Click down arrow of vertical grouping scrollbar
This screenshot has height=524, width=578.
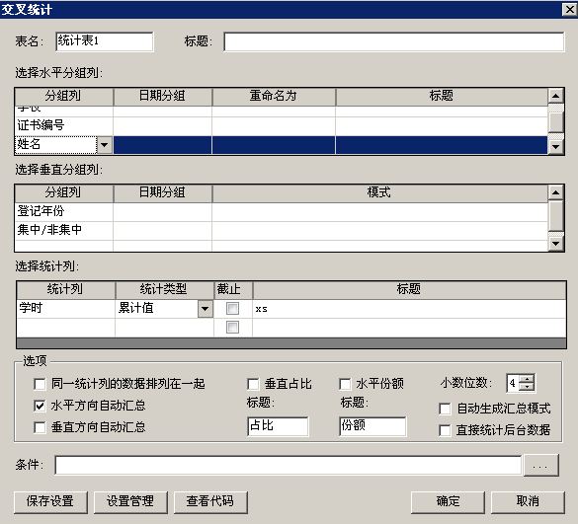(555, 244)
